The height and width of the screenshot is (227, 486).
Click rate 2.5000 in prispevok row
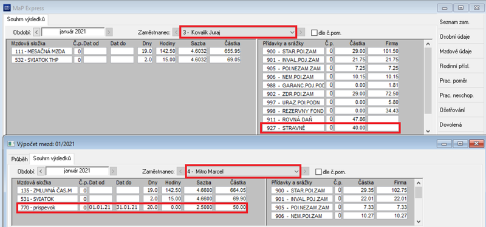click(x=199, y=207)
